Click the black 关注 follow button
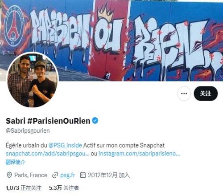The image size is (223, 196). click(x=206, y=94)
